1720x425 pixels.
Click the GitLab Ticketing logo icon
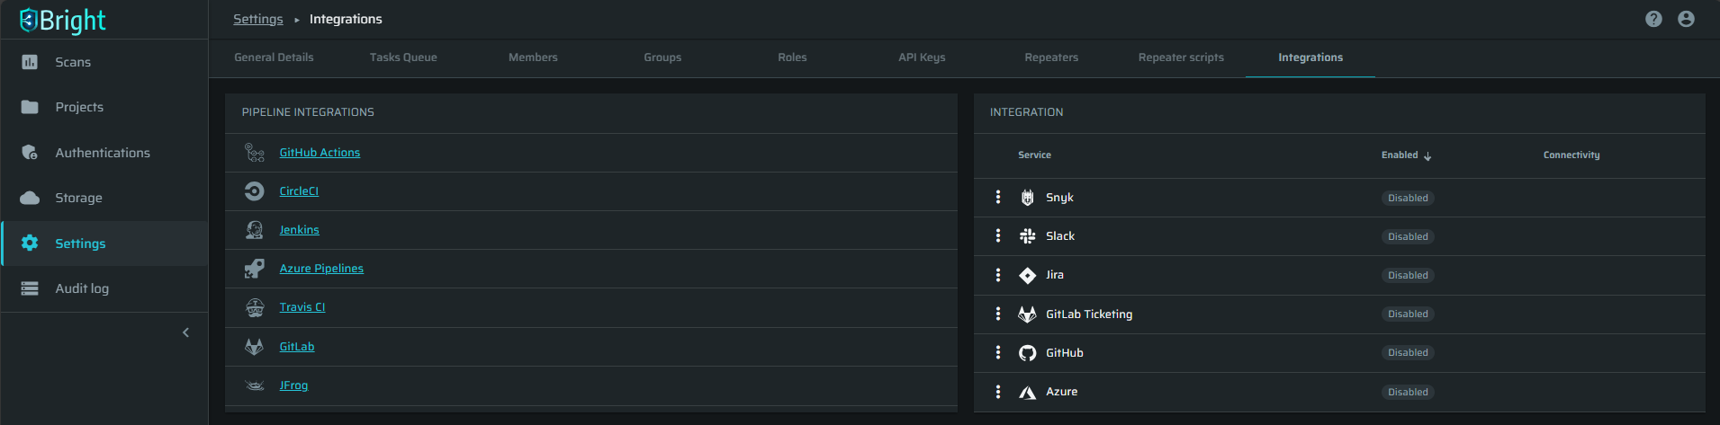coord(1027,314)
